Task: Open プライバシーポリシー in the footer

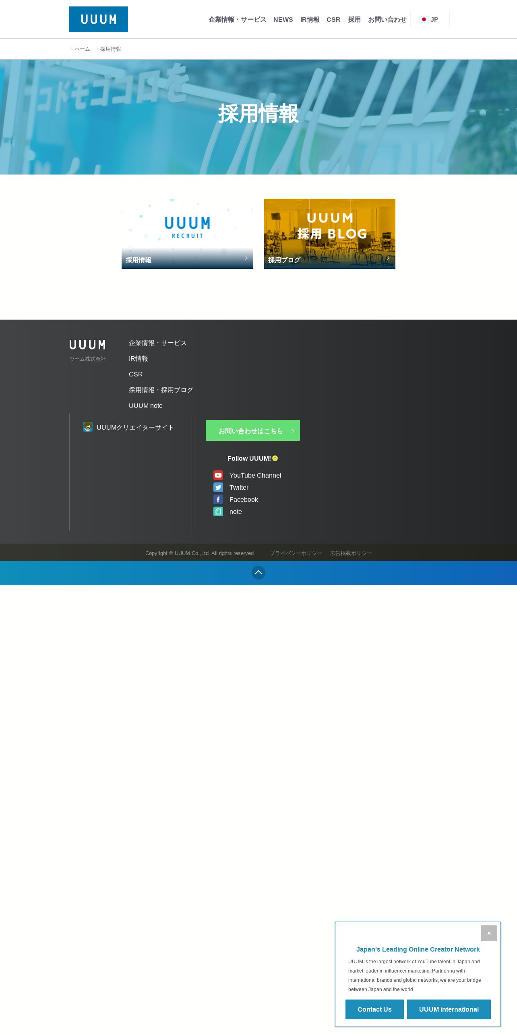Action: (x=296, y=553)
